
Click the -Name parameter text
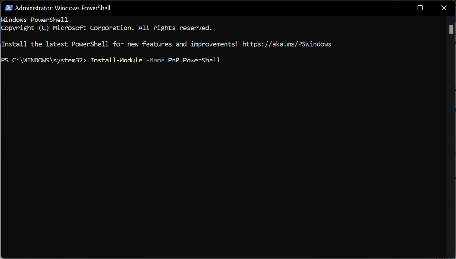[155, 60]
